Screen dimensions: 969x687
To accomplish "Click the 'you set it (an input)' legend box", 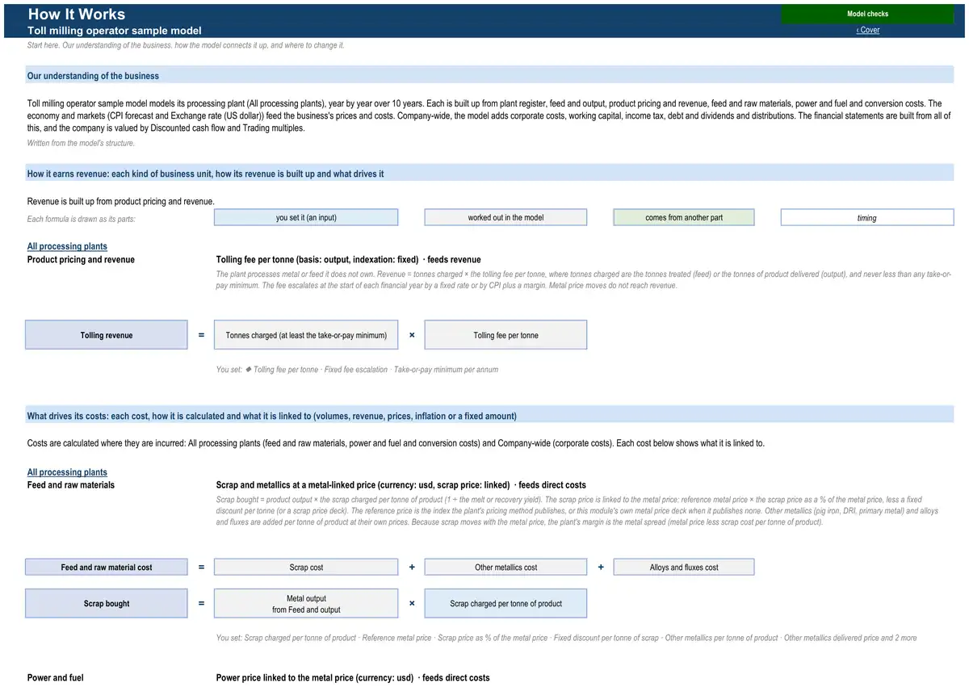I will tap(306, 217).
